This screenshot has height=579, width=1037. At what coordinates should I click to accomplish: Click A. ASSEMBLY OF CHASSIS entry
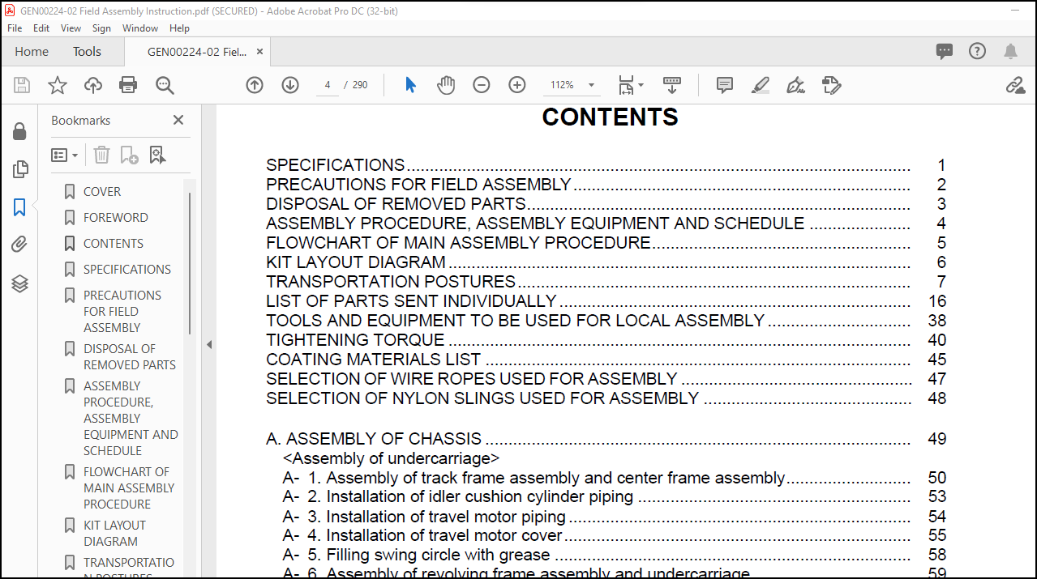pos(606,439)
